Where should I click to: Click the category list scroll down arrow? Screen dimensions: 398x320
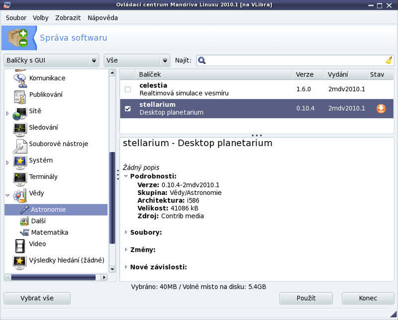point(112,269)
